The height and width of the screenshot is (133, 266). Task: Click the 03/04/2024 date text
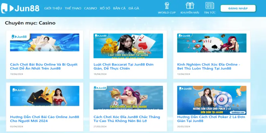16,126
